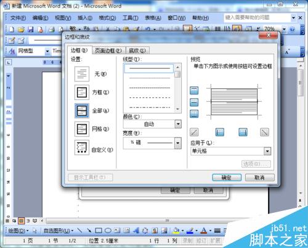Viewport: 308px width, 248px height.
Task: Open the 应用于 dropdown showing 单元格
Action: (267, 151)
